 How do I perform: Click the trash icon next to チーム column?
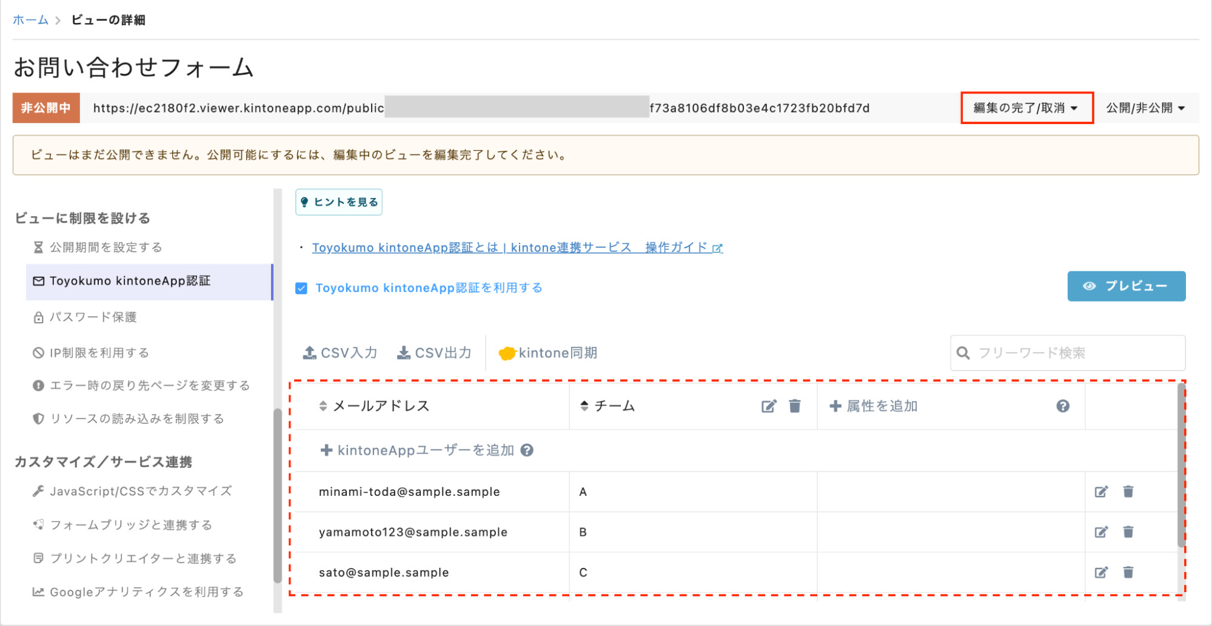pos(795,406)
